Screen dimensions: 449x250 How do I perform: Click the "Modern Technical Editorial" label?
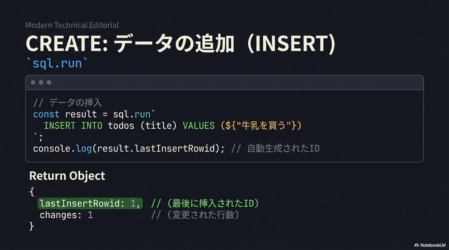pos(72,25)
